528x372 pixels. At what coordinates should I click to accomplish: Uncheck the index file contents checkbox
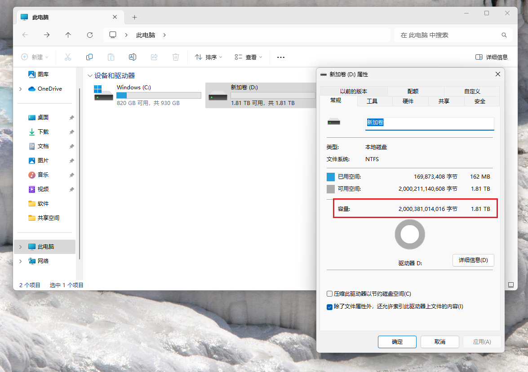coord(330,307)
